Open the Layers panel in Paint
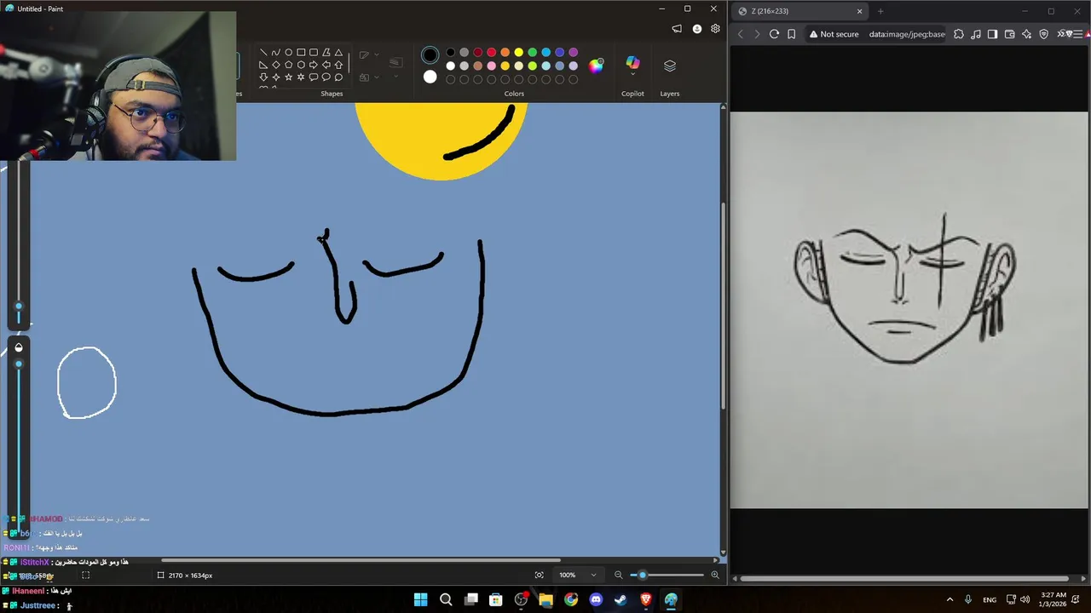 (670, 66)
